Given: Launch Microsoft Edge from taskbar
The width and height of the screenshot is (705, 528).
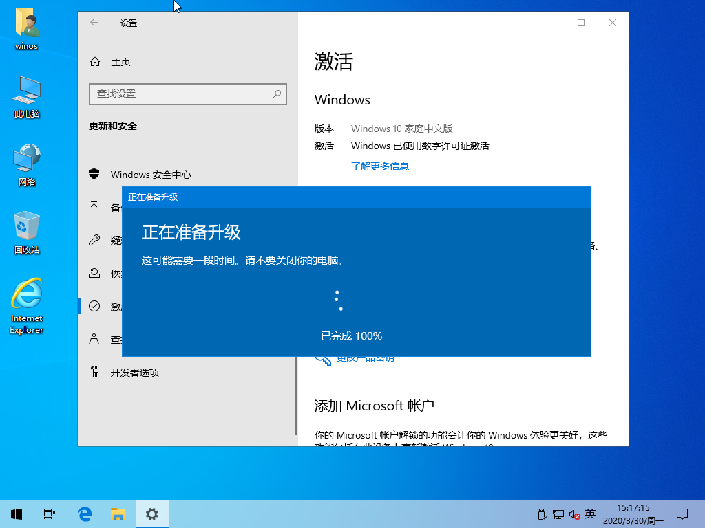Looking at the screenshot, I should click(x=85, y=514).
